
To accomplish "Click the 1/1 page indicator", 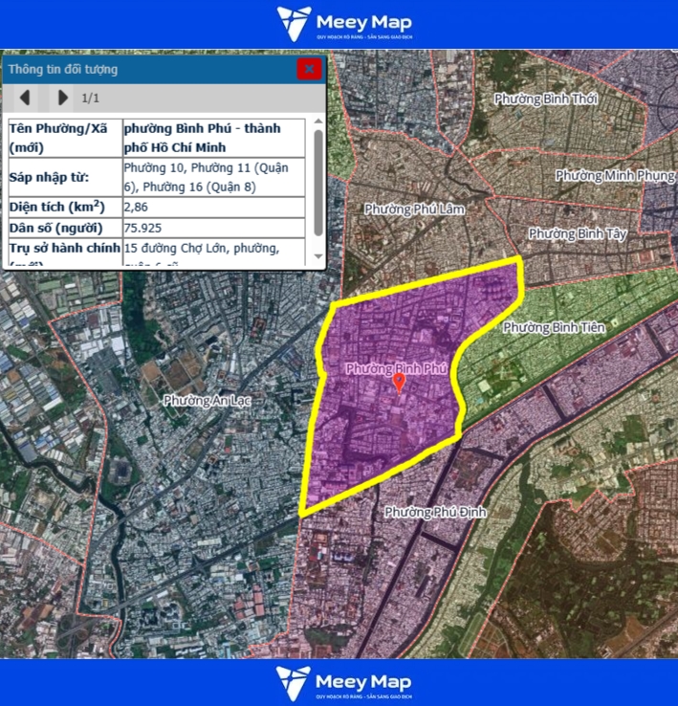I will click(91, 98).
